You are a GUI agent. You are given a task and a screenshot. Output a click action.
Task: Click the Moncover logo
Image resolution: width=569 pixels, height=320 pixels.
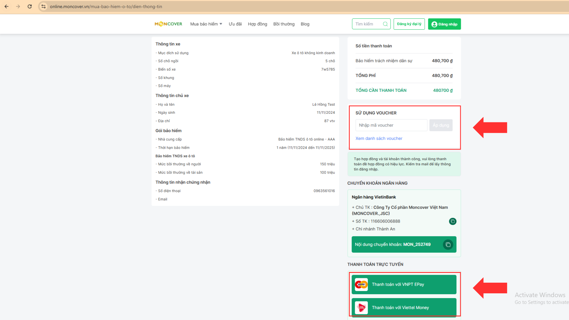pyautogui.click(x=168, y=24)
